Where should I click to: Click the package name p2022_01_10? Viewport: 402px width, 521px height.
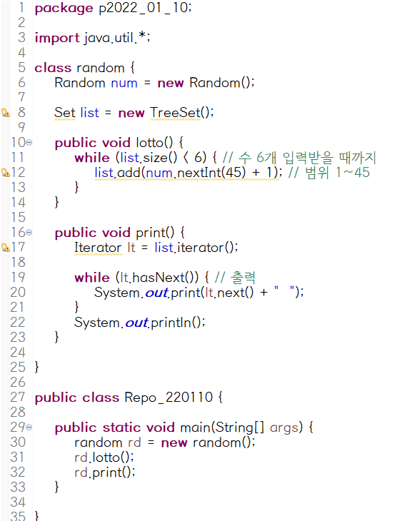(144, 8)
